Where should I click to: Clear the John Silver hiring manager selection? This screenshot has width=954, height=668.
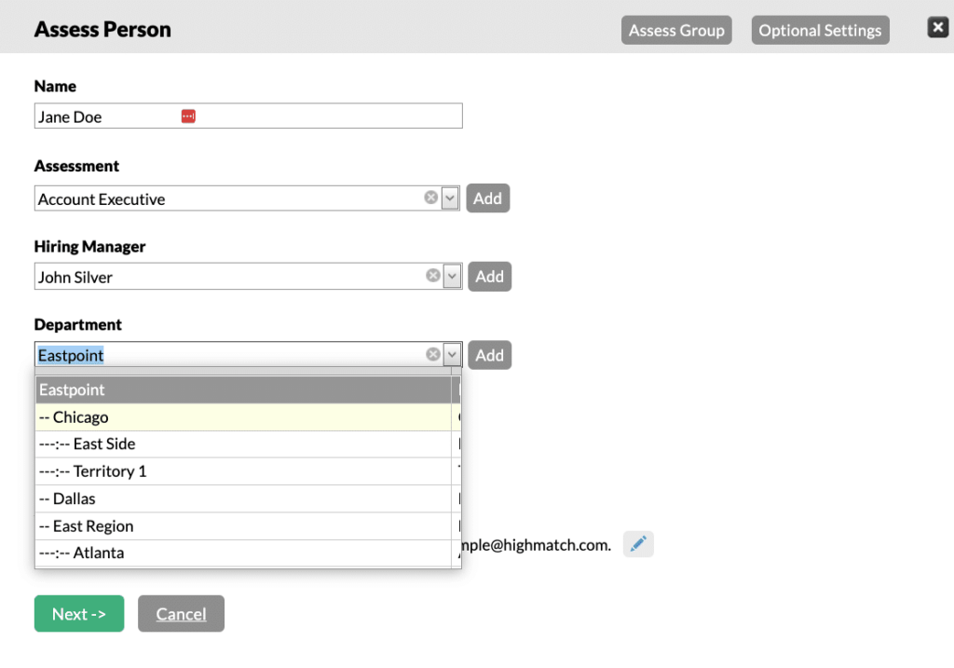click(430, 275)
